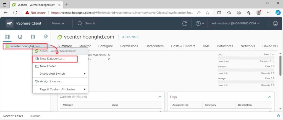Click in the vSphere Search field
283x120 pixels.
[90, 24]
